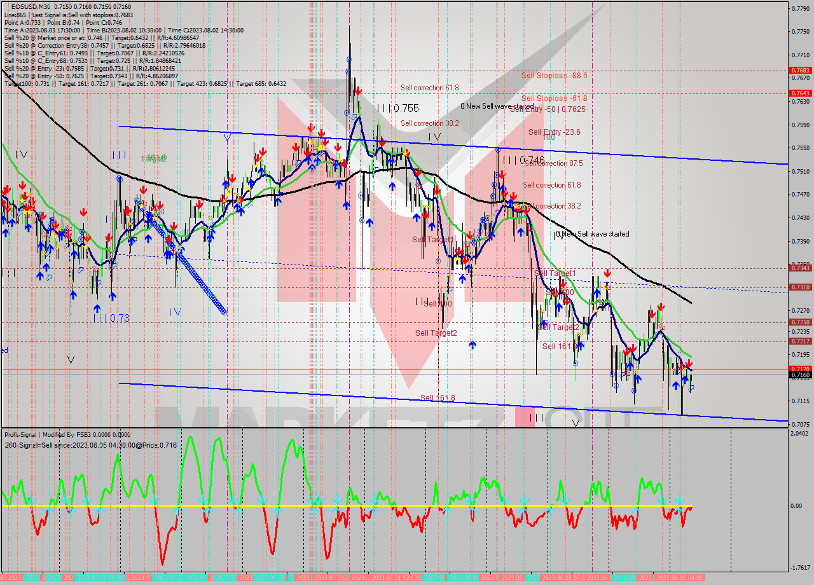Click the 'I I I 0.755' wave label

(397, 109)
